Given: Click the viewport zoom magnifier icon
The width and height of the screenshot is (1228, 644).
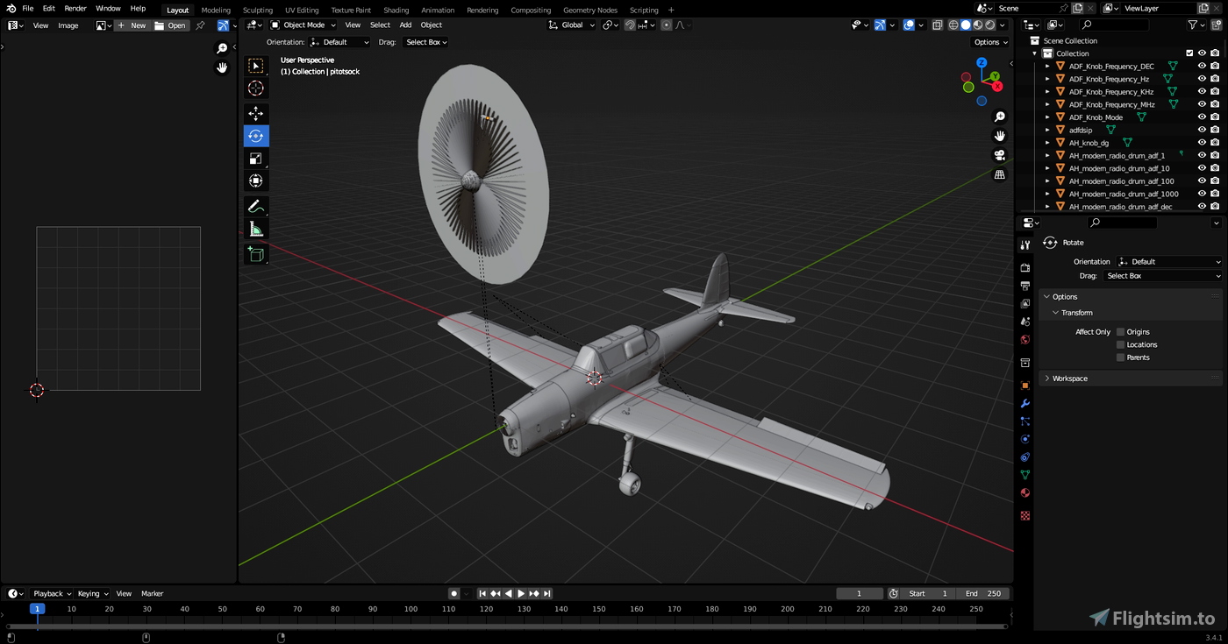Looking at the screenshot, I should 999,117.
